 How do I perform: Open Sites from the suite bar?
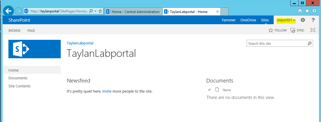265,20
